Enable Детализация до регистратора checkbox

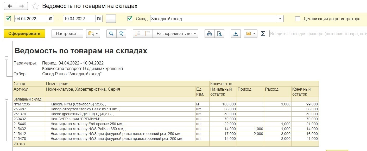click(x=298, y=19)
